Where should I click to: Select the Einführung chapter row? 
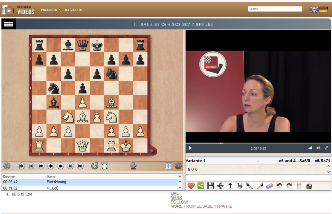(x=90, y=182)
